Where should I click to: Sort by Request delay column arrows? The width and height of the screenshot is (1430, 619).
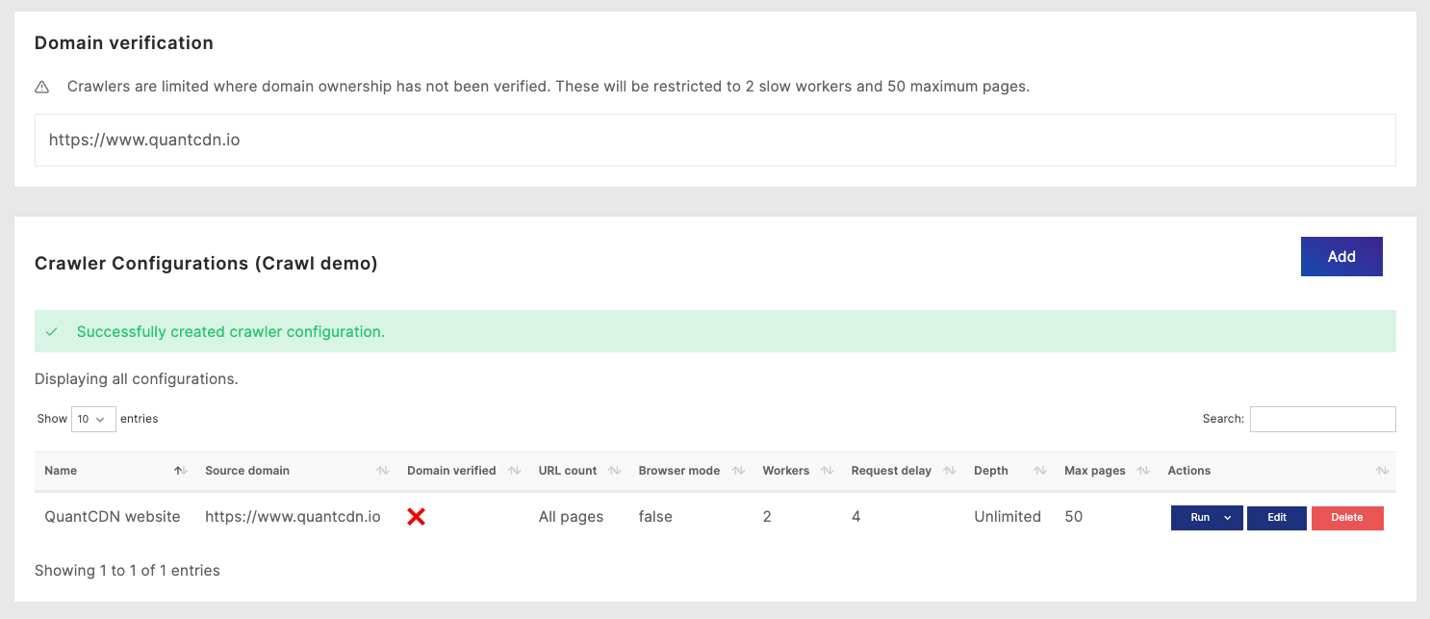(x=950, y=471)
